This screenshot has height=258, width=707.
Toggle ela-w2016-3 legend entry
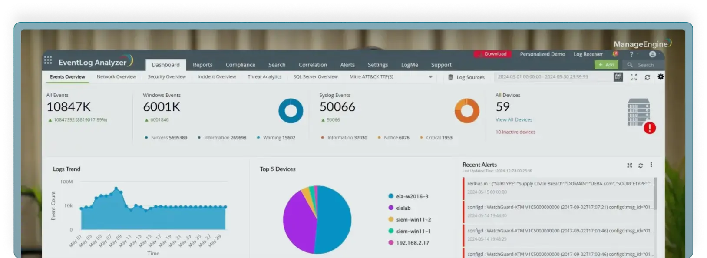tap(408, 196)
